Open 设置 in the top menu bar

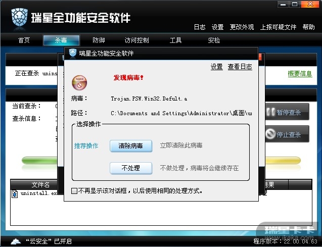tap(218, 27)
